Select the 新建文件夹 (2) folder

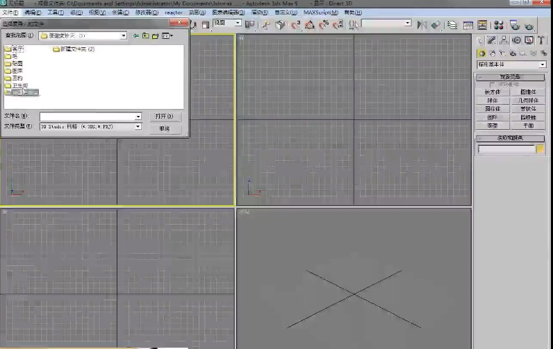74,49
